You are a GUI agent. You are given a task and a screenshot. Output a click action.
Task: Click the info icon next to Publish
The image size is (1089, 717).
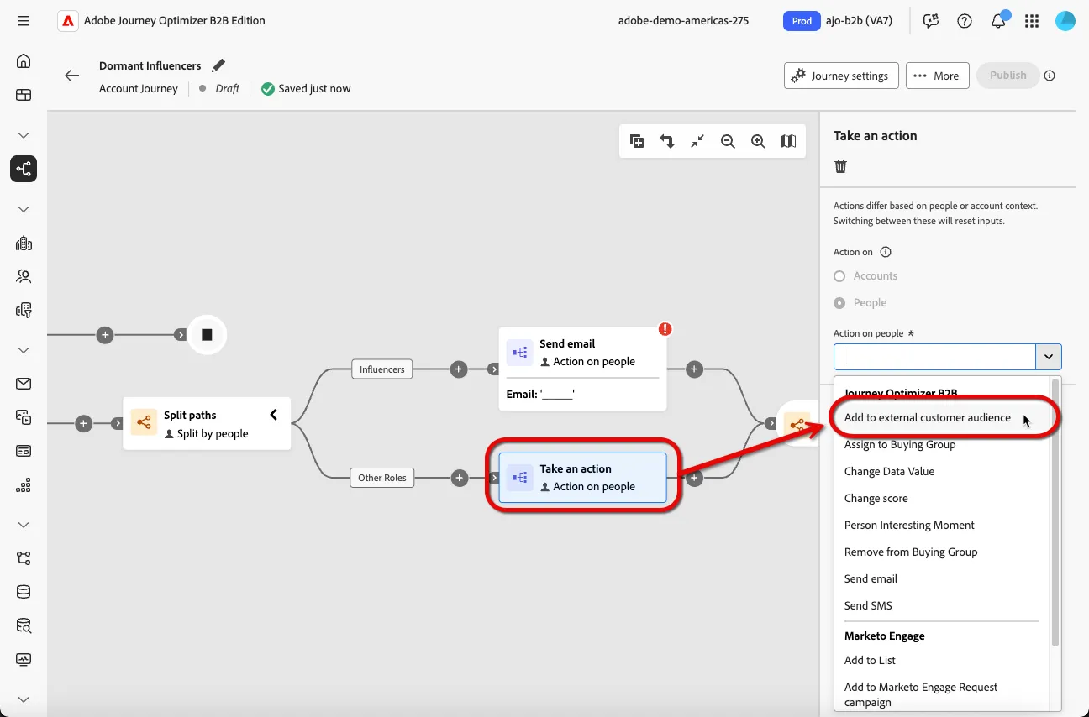[x=1050, y=76]
